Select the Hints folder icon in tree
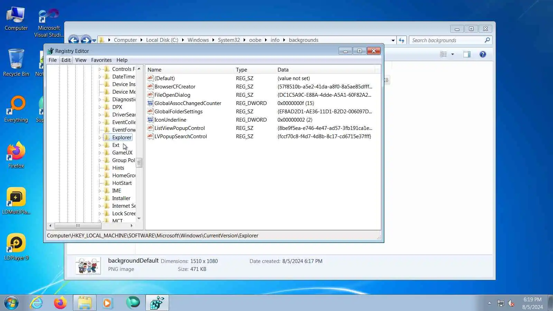 [107, 168]
